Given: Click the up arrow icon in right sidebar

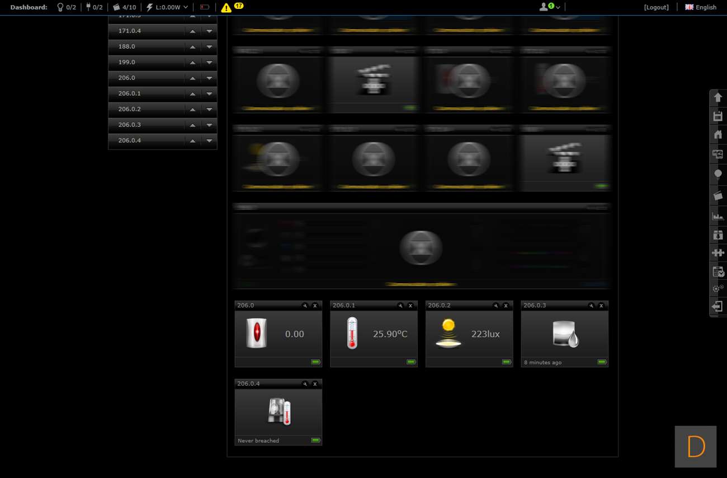Looking at the screenshot, I should [718, 97].
